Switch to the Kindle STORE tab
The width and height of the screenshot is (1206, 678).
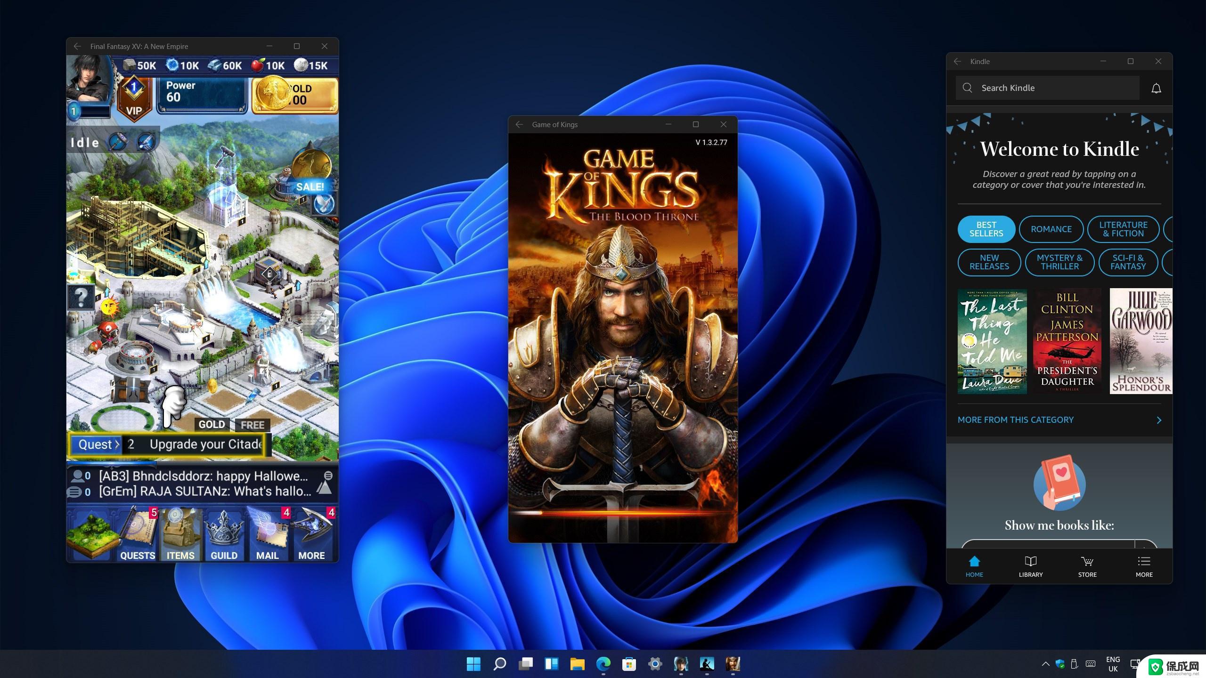point(1087,566)
